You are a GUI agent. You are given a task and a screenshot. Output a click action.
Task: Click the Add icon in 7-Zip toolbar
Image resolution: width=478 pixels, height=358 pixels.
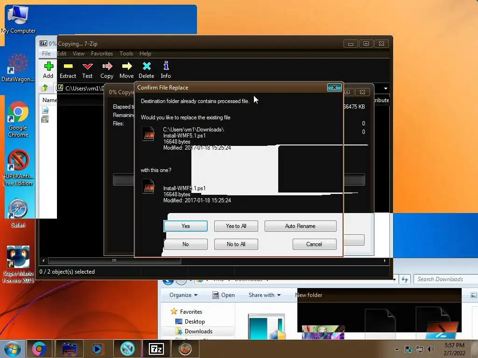[48, 66]
